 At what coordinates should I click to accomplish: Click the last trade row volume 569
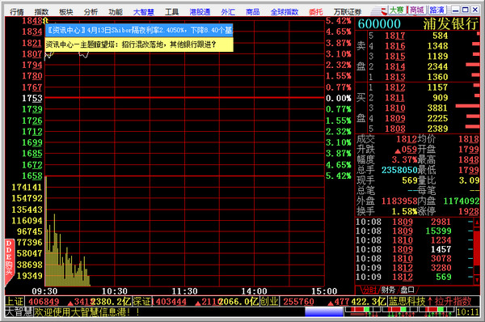pyautogui.click(x=444, y=277)
